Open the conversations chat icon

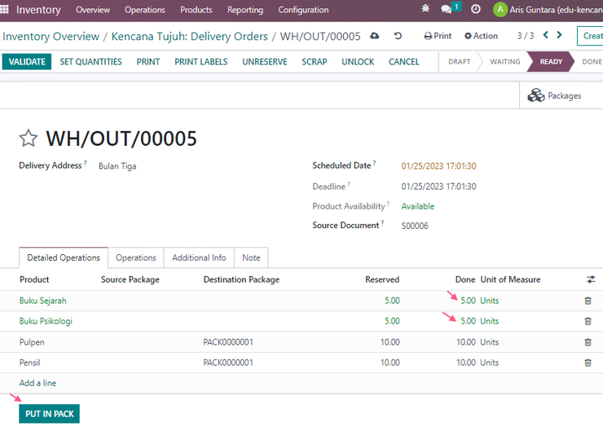(446, 9)
